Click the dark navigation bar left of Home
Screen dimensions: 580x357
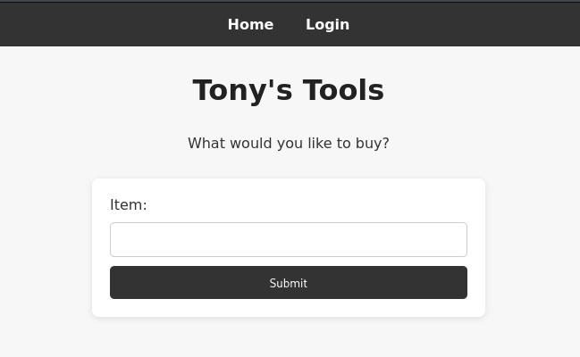pos(107,24)
